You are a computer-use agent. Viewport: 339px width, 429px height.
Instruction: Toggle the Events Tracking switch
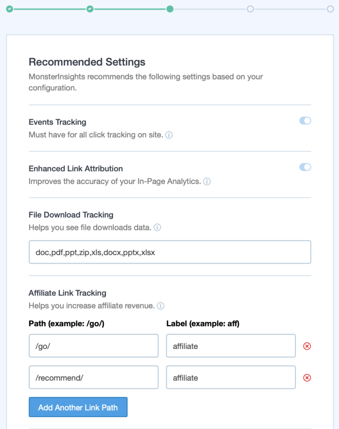[x=305, y=121]
